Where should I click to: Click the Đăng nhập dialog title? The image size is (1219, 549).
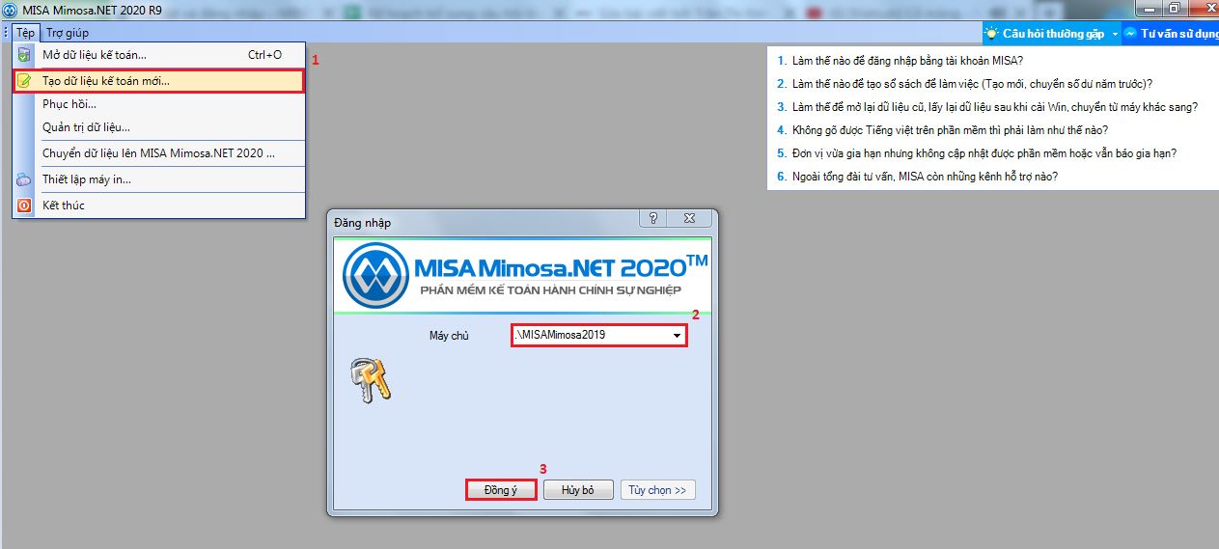[363, 223]
